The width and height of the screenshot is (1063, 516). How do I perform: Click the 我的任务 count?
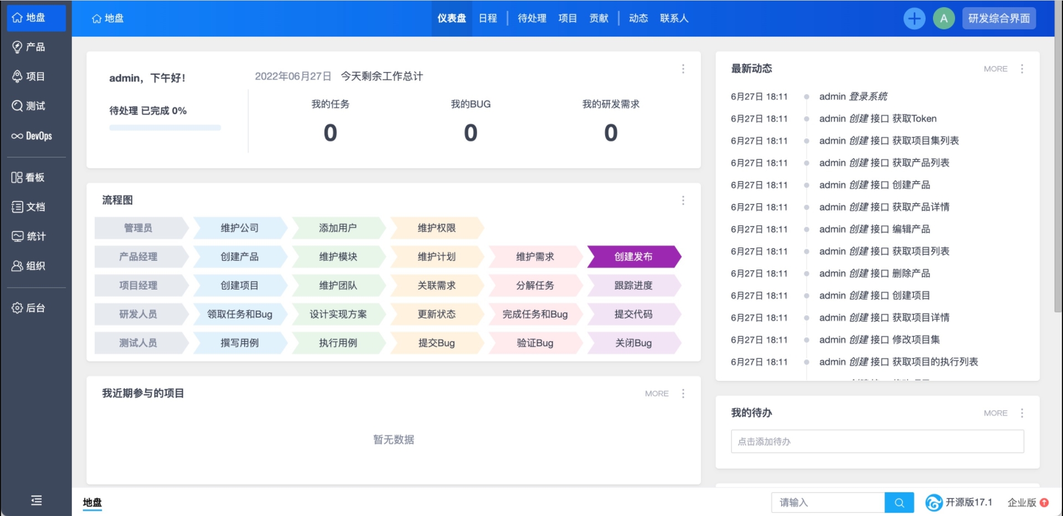(x=331, y=133)
